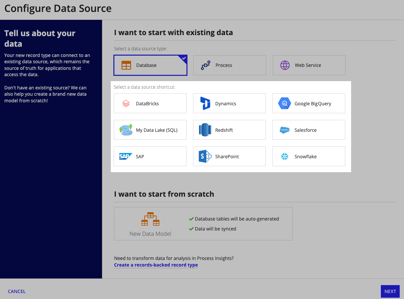Select the Database label text

[x=146, y=65]
